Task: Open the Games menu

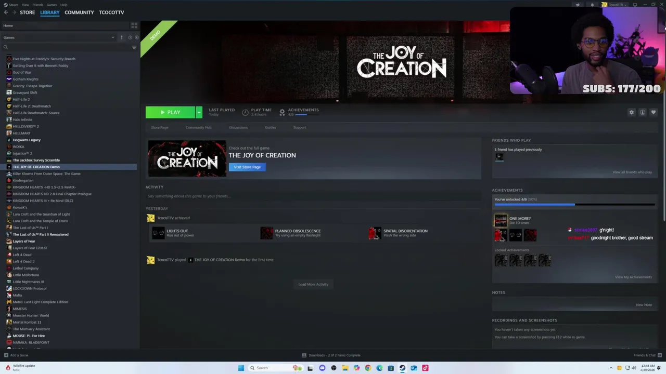Action: point(52,5)
